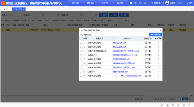Viewport: 194px width, 107px height.
Task: Tick the checkbox for row 8 证据材料
Action: tap(81, 72)
